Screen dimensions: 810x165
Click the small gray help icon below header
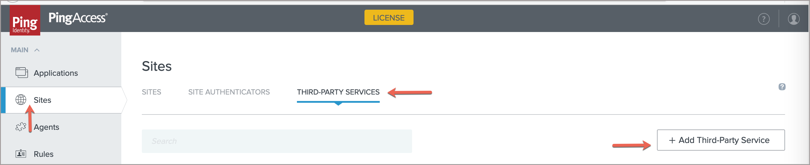782,87
